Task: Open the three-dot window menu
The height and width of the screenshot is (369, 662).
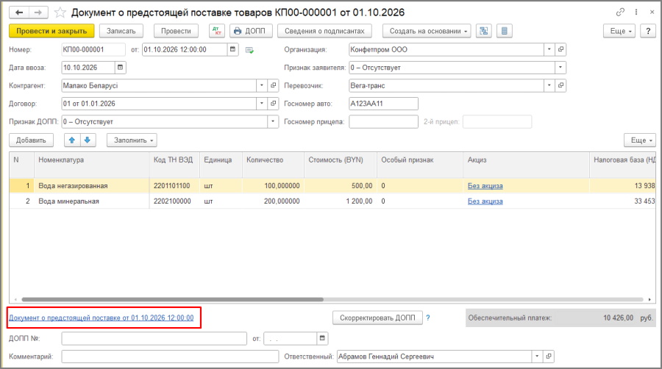Action: (x=636, y=12)
